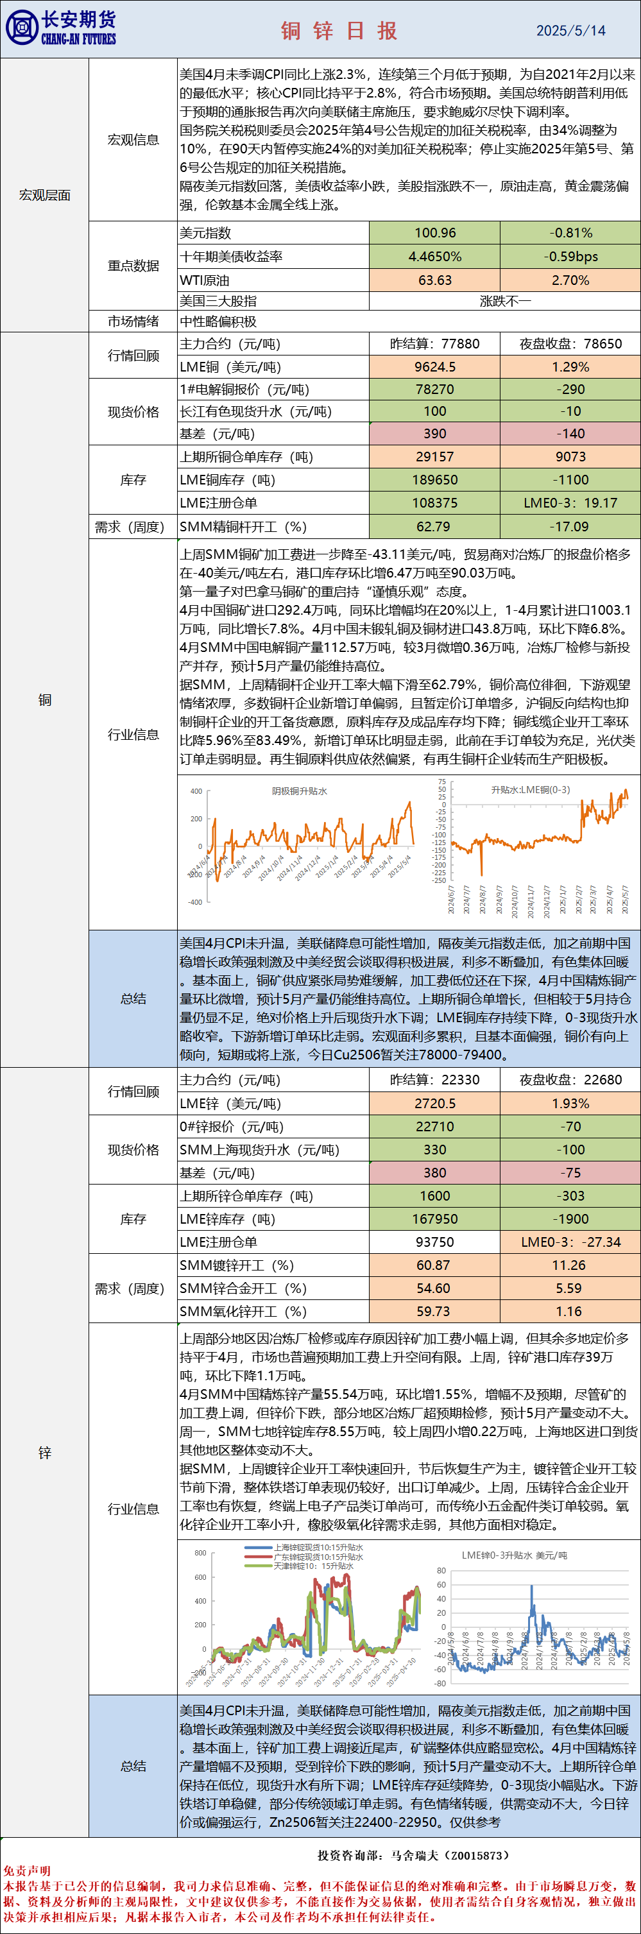This screenshot has width=641, height=1934.
Task: Click copper settlement cell 昨结算：77880
Action: tap(434, 344)
